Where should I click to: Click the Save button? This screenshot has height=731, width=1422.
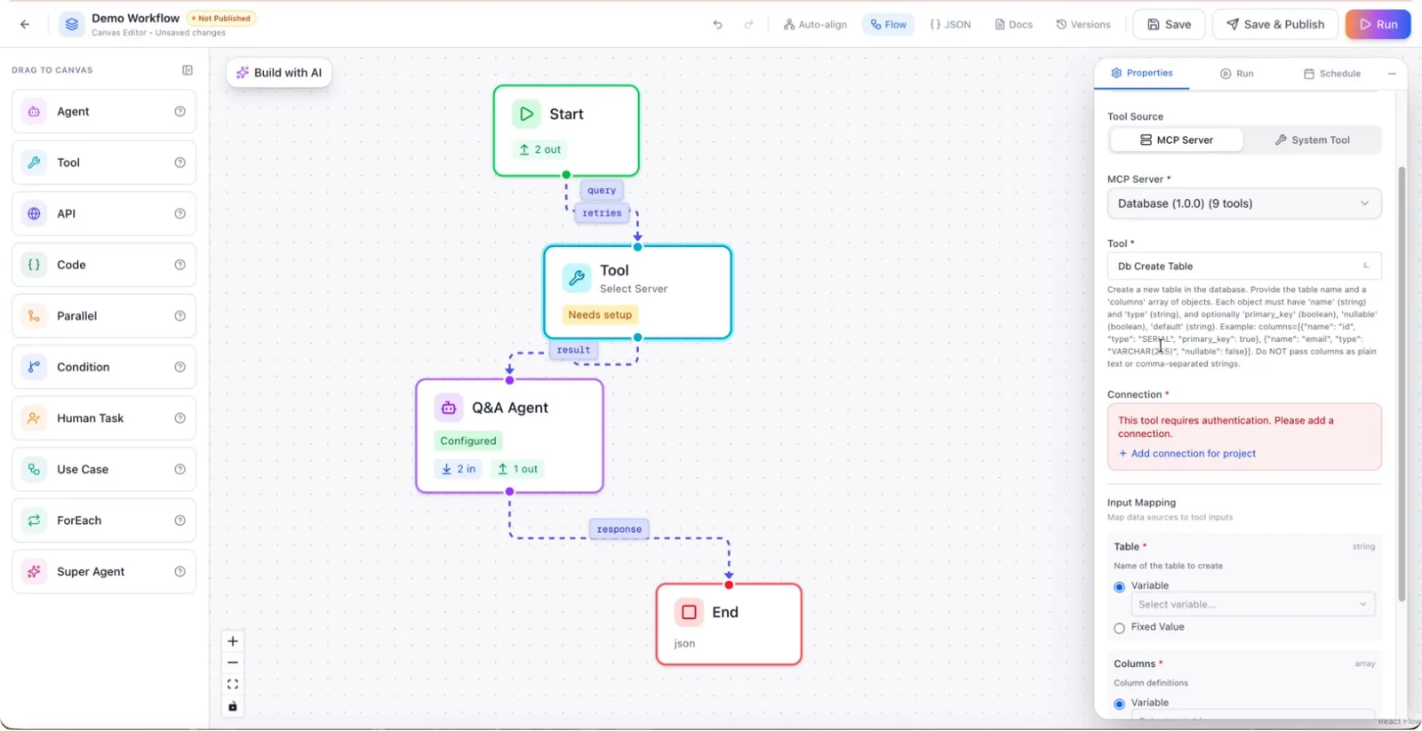pyautogui.click(x=1169, y=25)
